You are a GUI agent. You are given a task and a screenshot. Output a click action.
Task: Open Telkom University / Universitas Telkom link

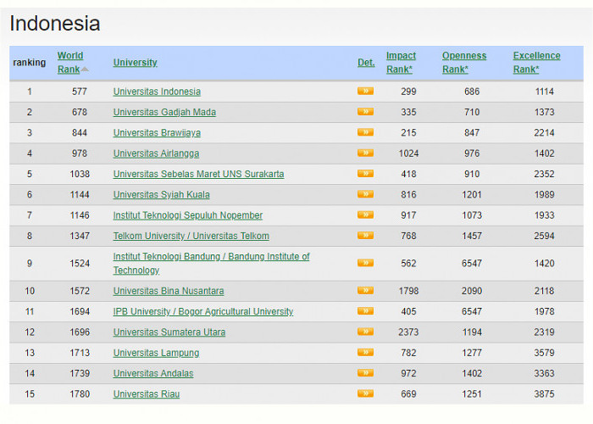pyautogui.click(x=191, y=237)
